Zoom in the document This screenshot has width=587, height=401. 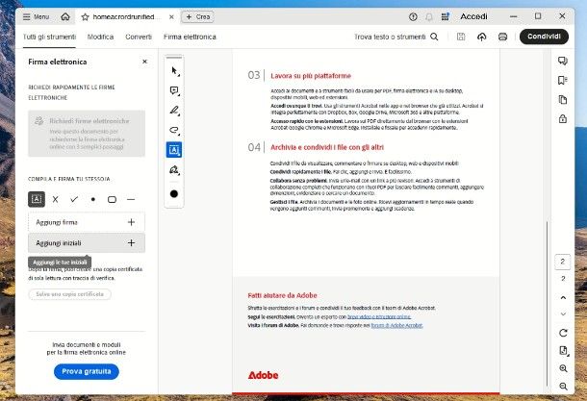click(563, 369)
